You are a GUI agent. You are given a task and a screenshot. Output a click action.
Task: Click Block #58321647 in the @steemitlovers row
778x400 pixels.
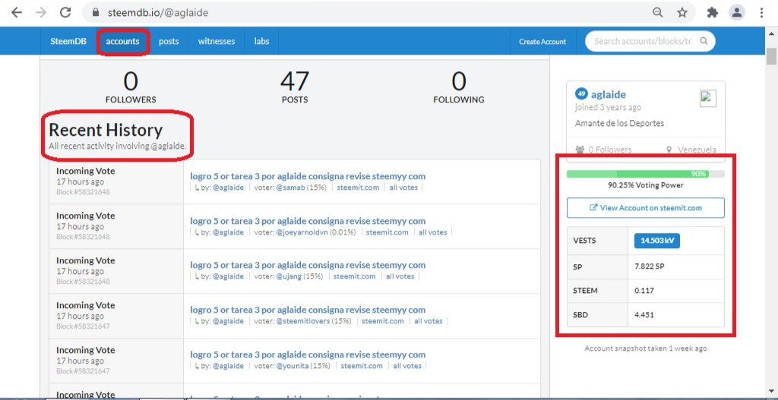pyautogui.click(x=83, y=326)
